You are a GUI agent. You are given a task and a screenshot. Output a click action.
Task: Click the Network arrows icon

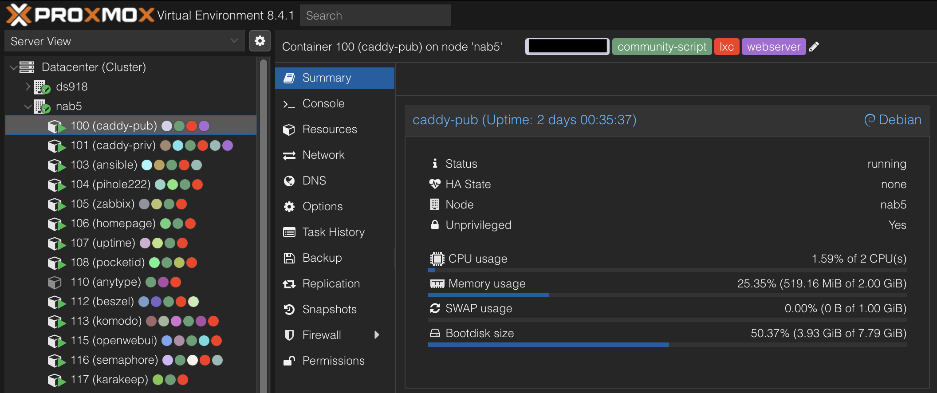pyautogui.click(x=289, y=155)
